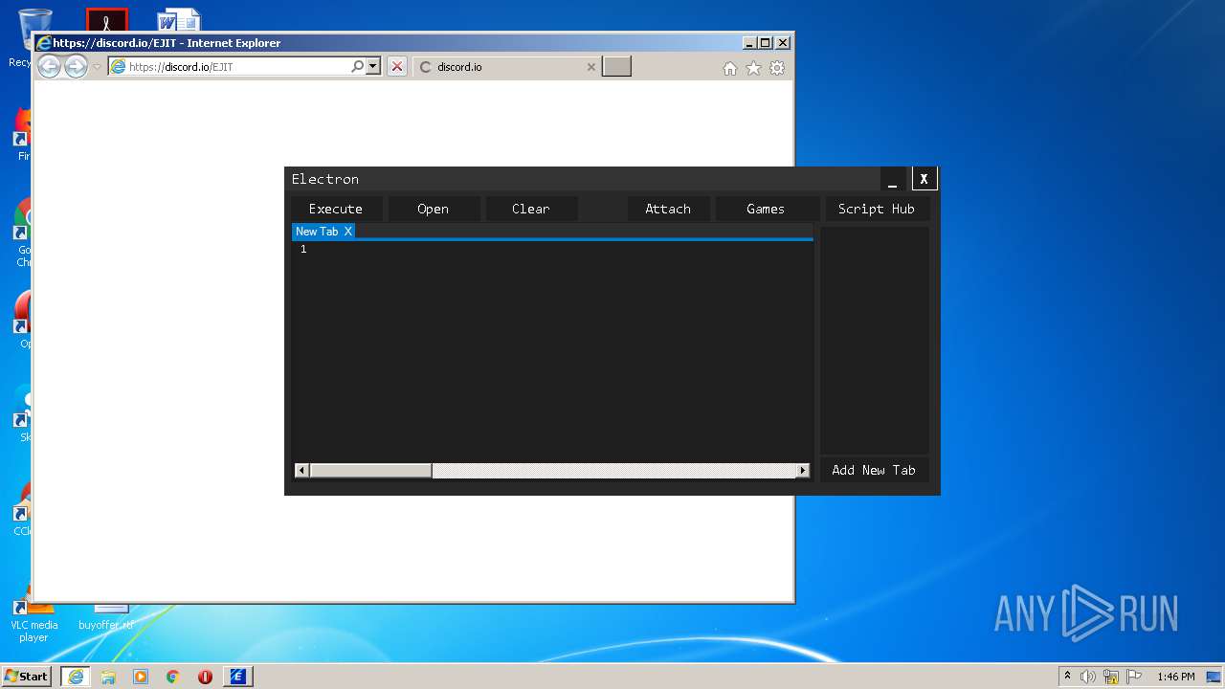
Task: Open Windows Explorer from taskbar
Action: pos(108,677)
